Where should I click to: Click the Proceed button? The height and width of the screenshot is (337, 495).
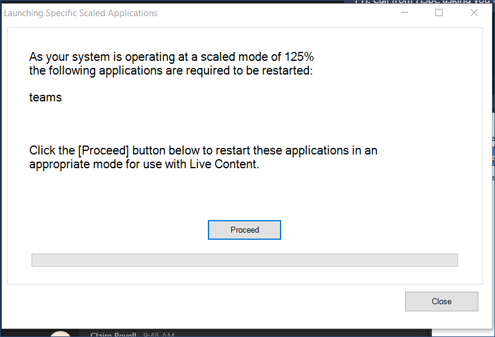tap(244, 230)
